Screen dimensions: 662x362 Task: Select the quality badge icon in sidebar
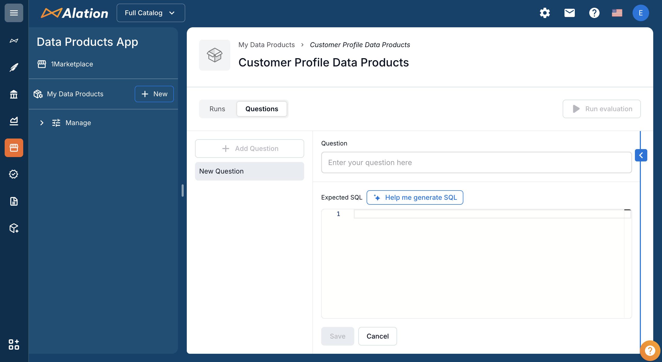click(14, 174)
